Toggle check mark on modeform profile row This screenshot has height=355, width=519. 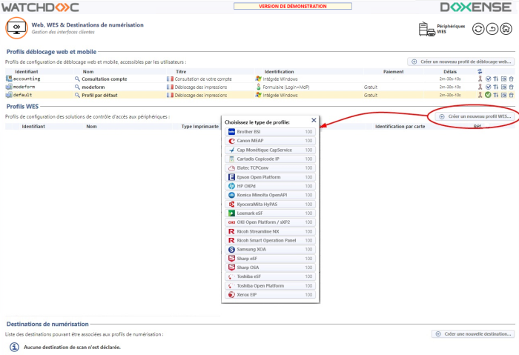(x=488, y=87)
